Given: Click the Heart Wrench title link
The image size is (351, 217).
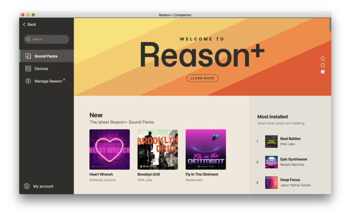Looking at the screenshot, I should 101,174.
